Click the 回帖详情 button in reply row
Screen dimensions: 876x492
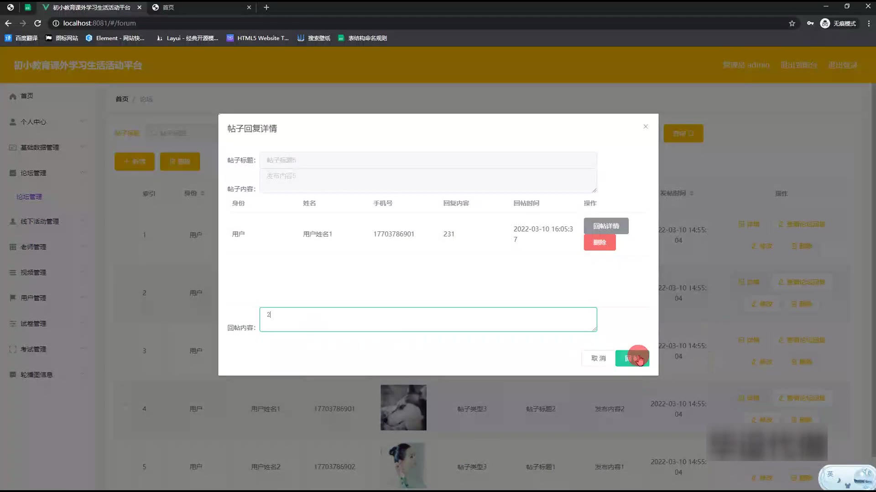606,226
